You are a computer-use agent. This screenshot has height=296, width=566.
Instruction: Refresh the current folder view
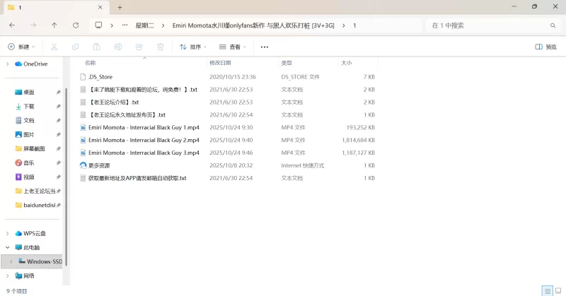point(76,25)
